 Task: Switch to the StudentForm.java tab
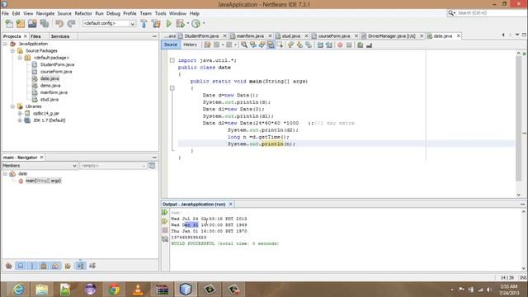201,35
